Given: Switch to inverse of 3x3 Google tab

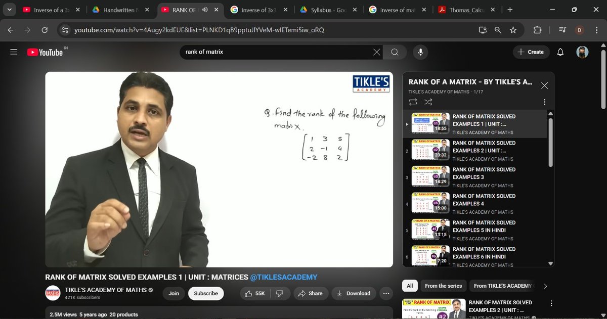Looking at the screenshot, I should pos(260,10).
